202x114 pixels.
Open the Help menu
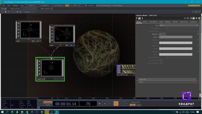[22, 6]
